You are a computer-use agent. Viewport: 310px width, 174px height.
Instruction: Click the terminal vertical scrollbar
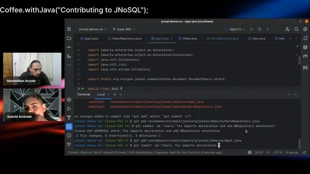pos(299,144)
